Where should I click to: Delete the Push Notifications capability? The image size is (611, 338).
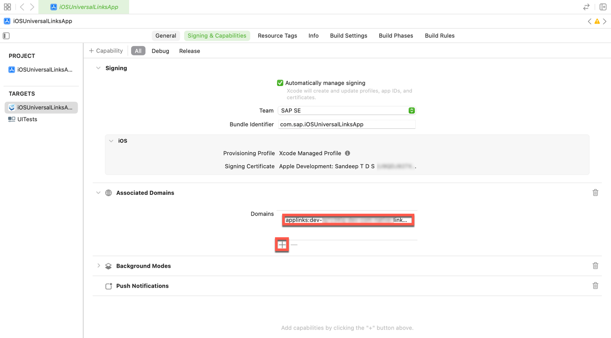pos(595,286)
